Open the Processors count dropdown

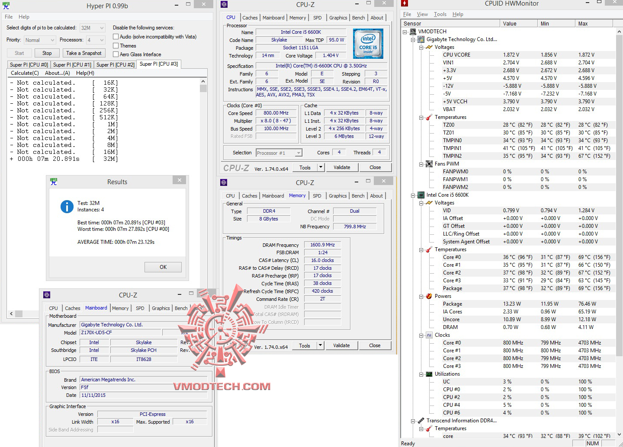(96, 40)
